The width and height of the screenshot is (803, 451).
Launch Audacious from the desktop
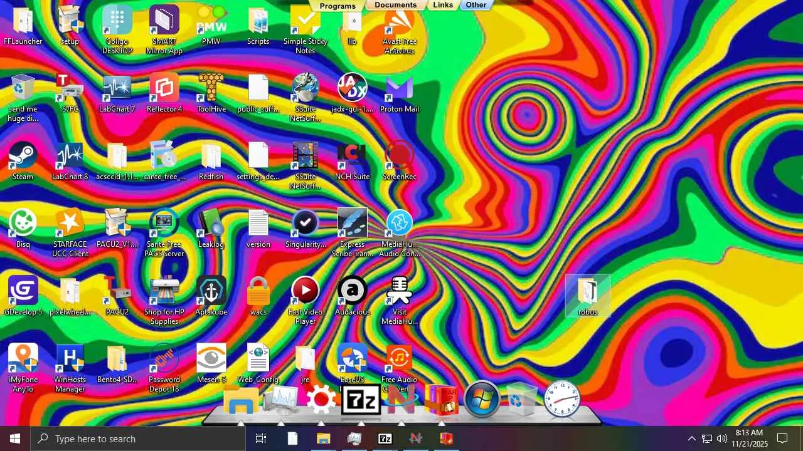353,296
